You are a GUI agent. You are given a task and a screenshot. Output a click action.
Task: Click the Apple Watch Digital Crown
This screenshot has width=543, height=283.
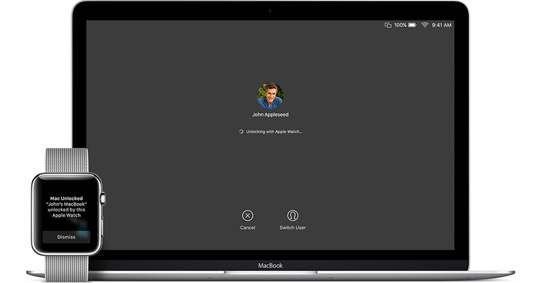click(103, 198)
